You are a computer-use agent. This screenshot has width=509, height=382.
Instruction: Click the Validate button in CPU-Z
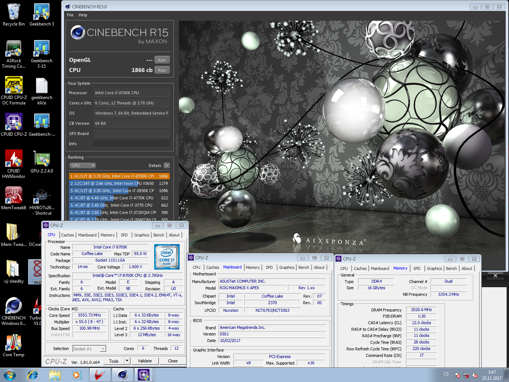tap(145, 361)
